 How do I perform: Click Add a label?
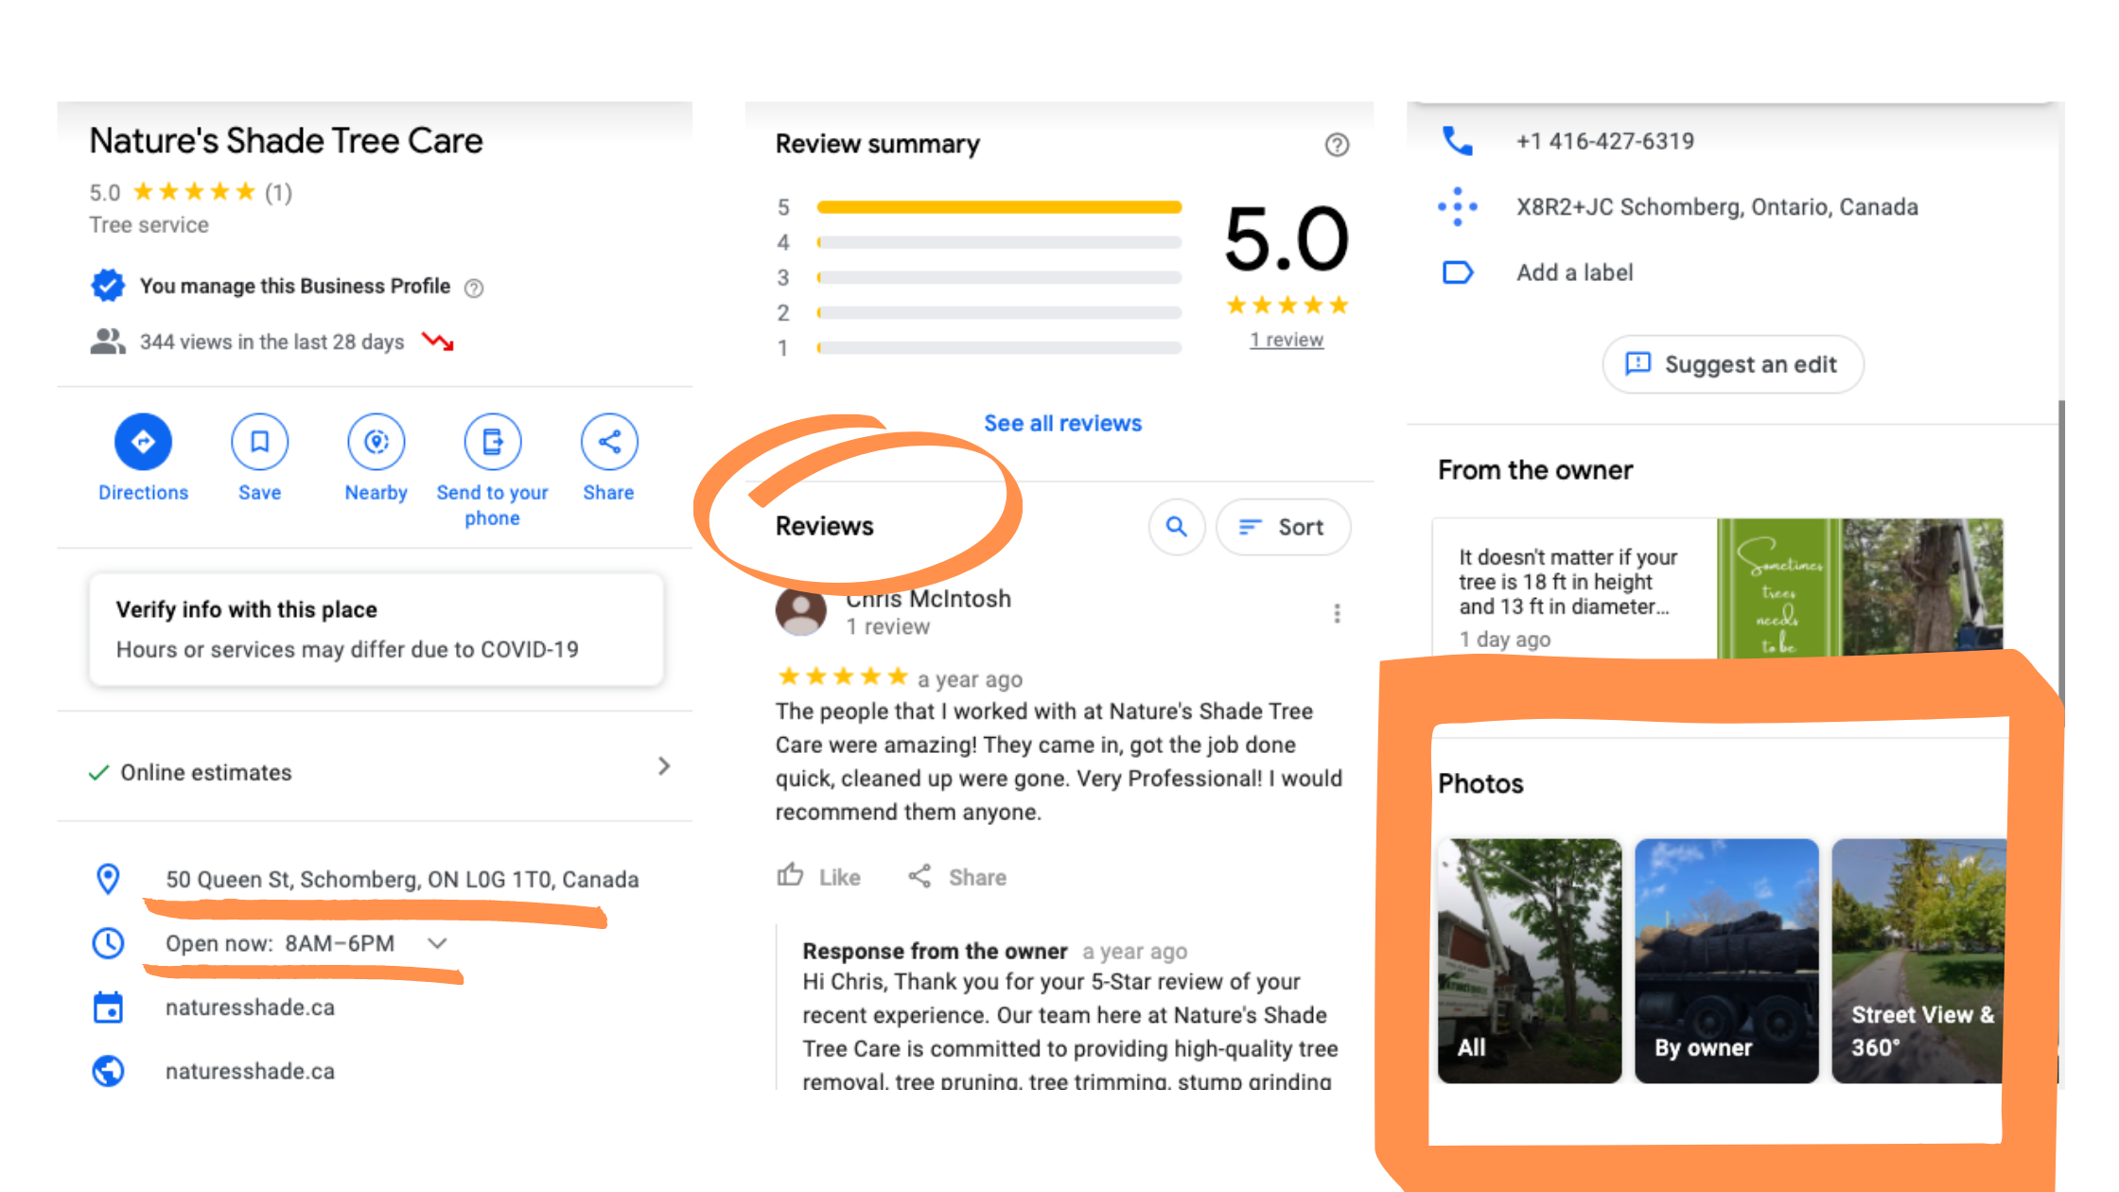tap(1575, 272)
